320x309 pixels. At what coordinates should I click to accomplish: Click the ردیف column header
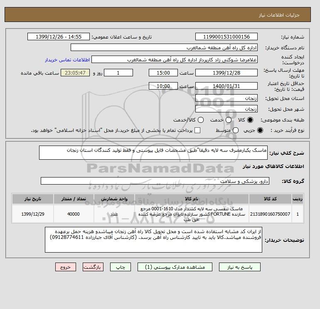tap(298, 199)
